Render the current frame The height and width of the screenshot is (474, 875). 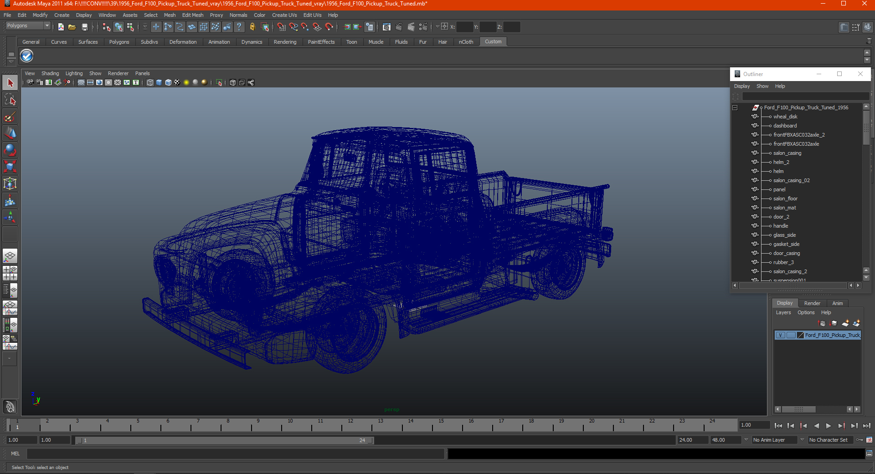coord(399,27)
